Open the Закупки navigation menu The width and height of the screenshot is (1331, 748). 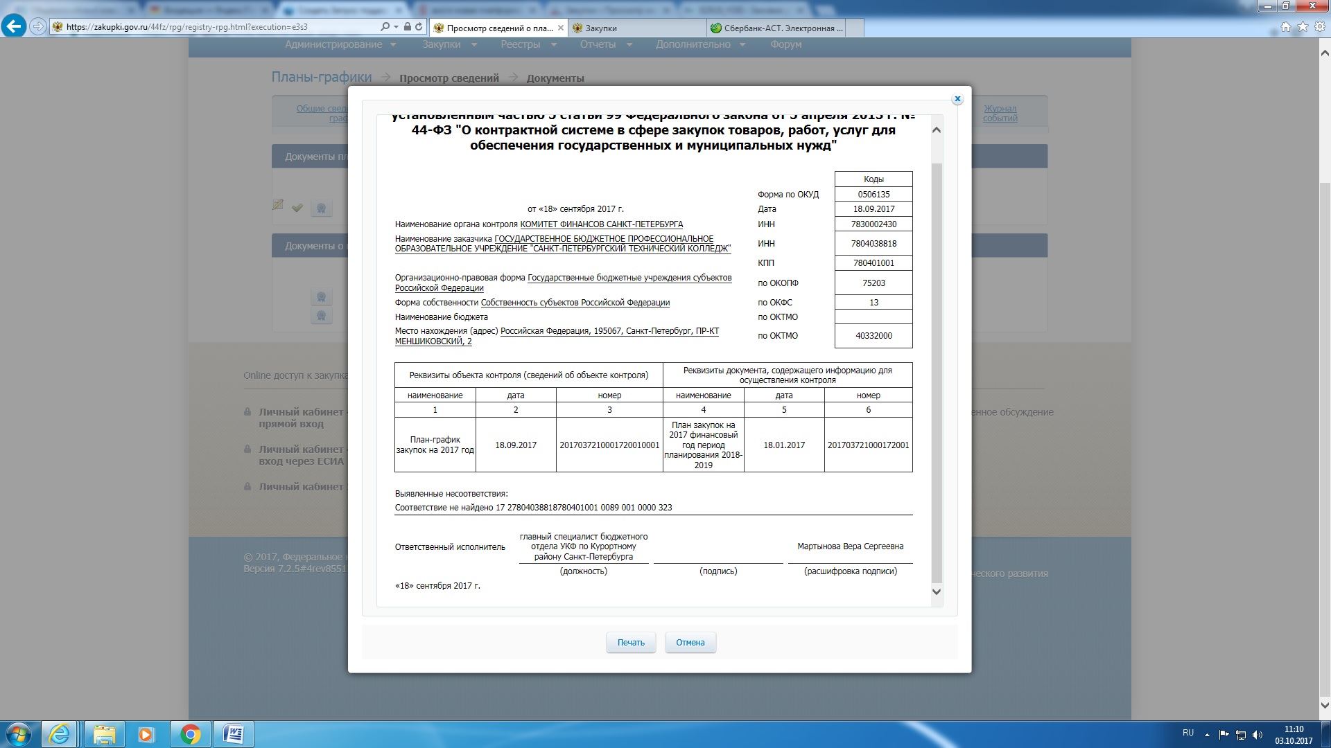pos(450,44)
